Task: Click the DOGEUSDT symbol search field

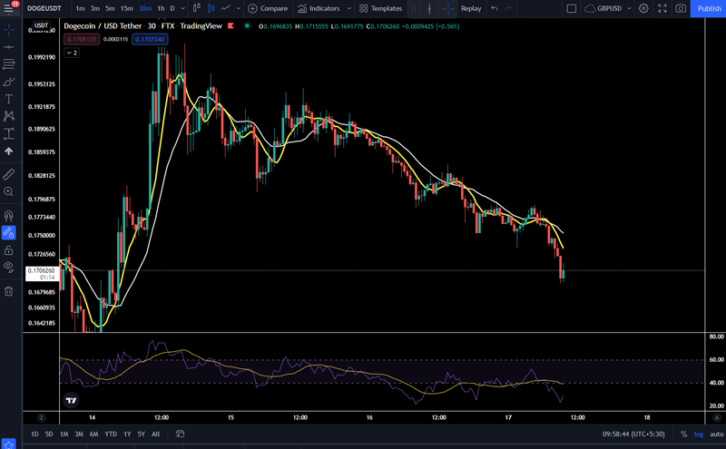Action: [44, 8]
